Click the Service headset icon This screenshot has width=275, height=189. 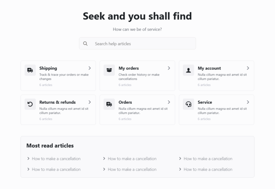[188, 104]
